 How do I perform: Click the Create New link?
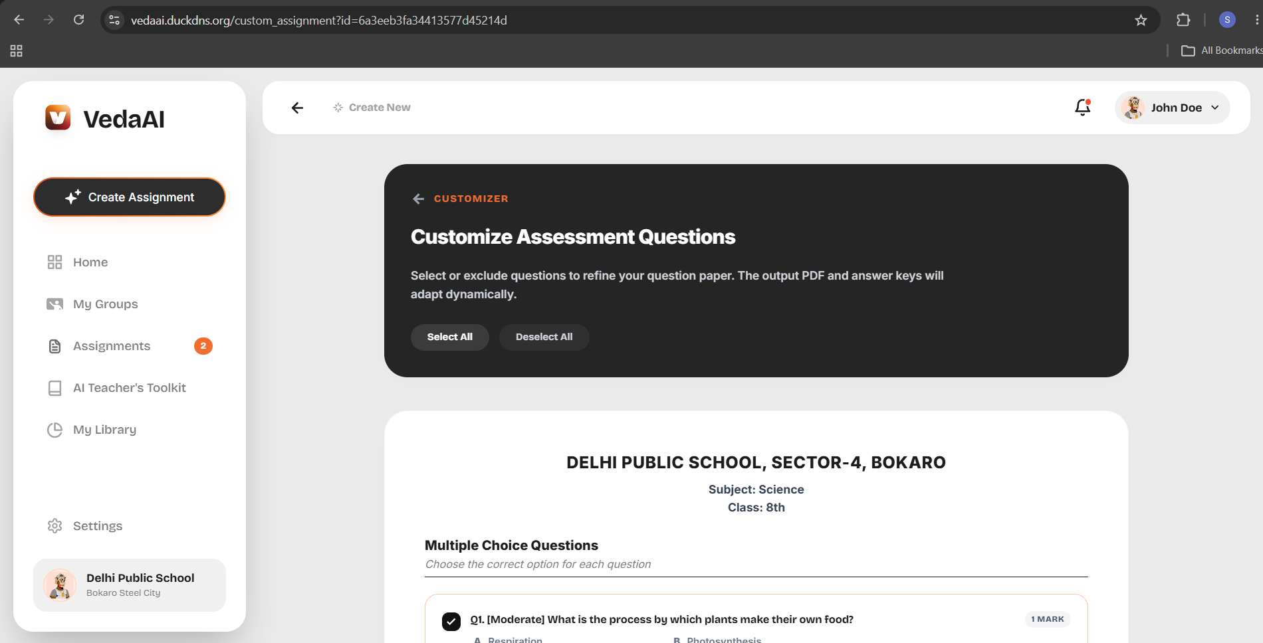click(x=380, y=108)
